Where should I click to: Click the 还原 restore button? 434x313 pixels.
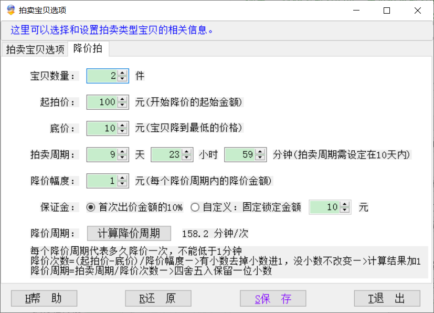[x=158, y=299]
